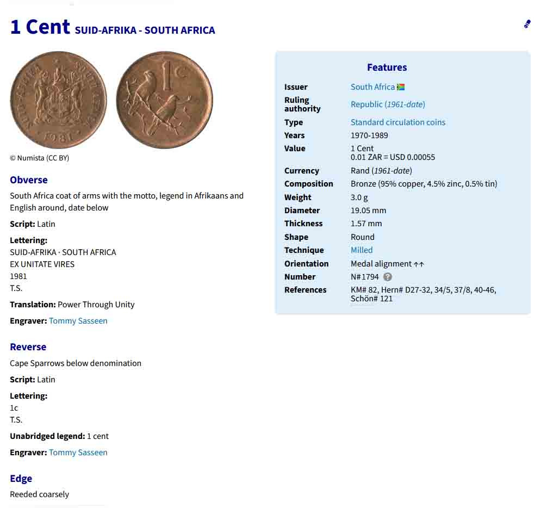Viewport: 541px width, 508px height.
Task: Follow the Republic (1961-date) link
Action: click(x=388, y=104)
